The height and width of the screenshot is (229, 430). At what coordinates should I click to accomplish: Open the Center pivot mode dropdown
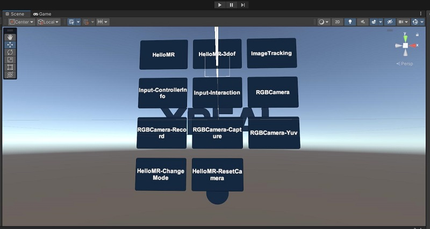click(21, 22)
